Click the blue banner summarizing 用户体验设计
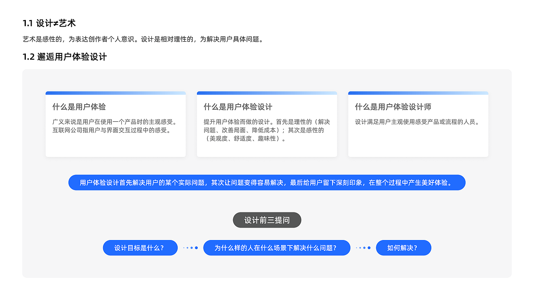 [267, 182]
